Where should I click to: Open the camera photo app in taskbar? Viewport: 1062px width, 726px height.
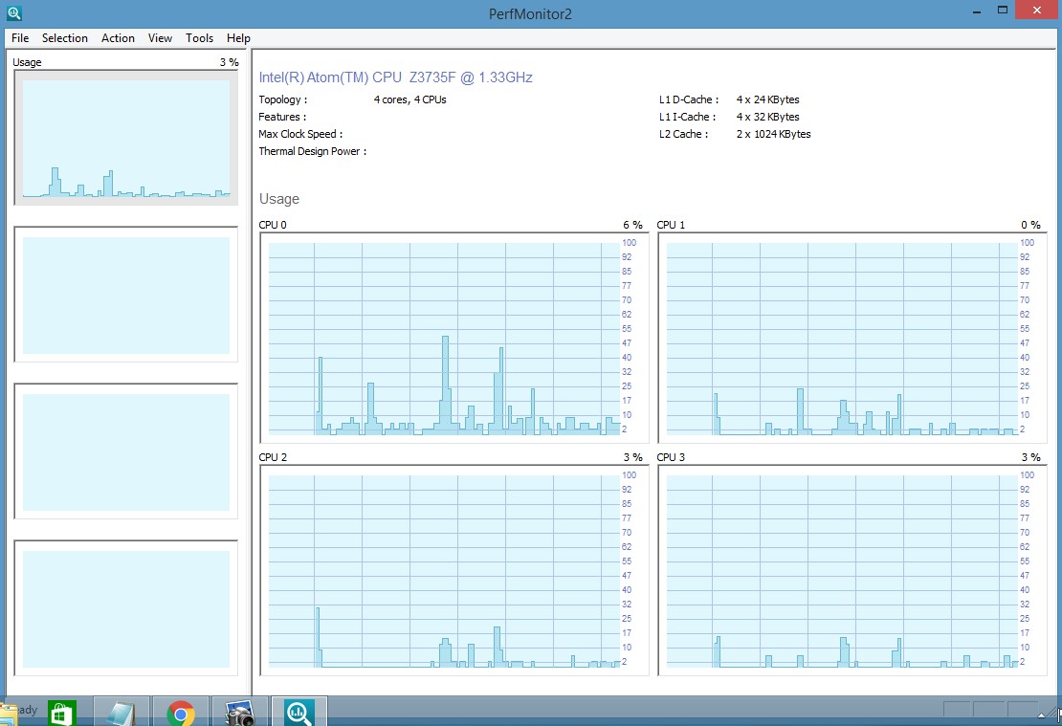pos(240,713)
